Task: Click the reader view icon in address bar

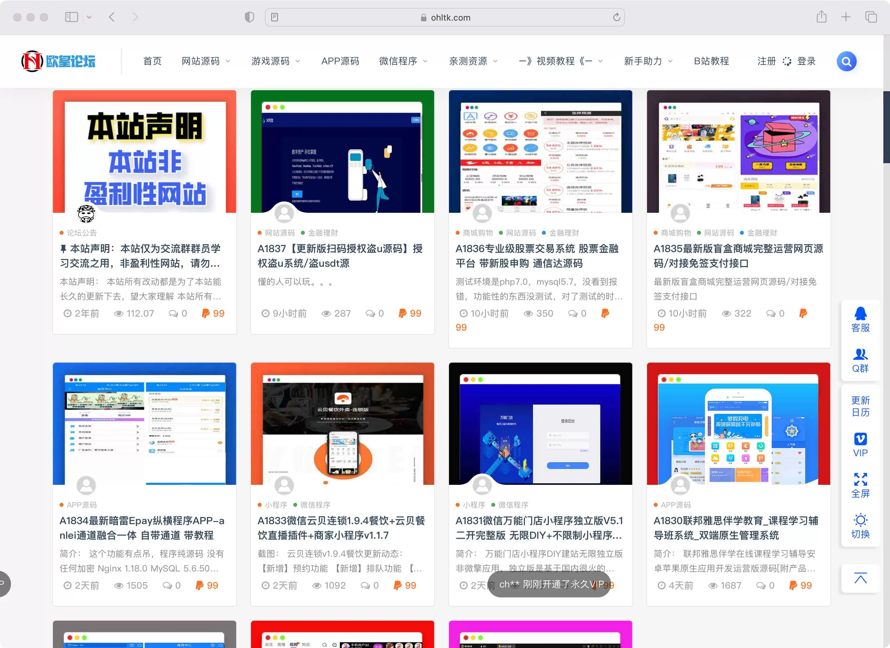Action: point(274,17)
